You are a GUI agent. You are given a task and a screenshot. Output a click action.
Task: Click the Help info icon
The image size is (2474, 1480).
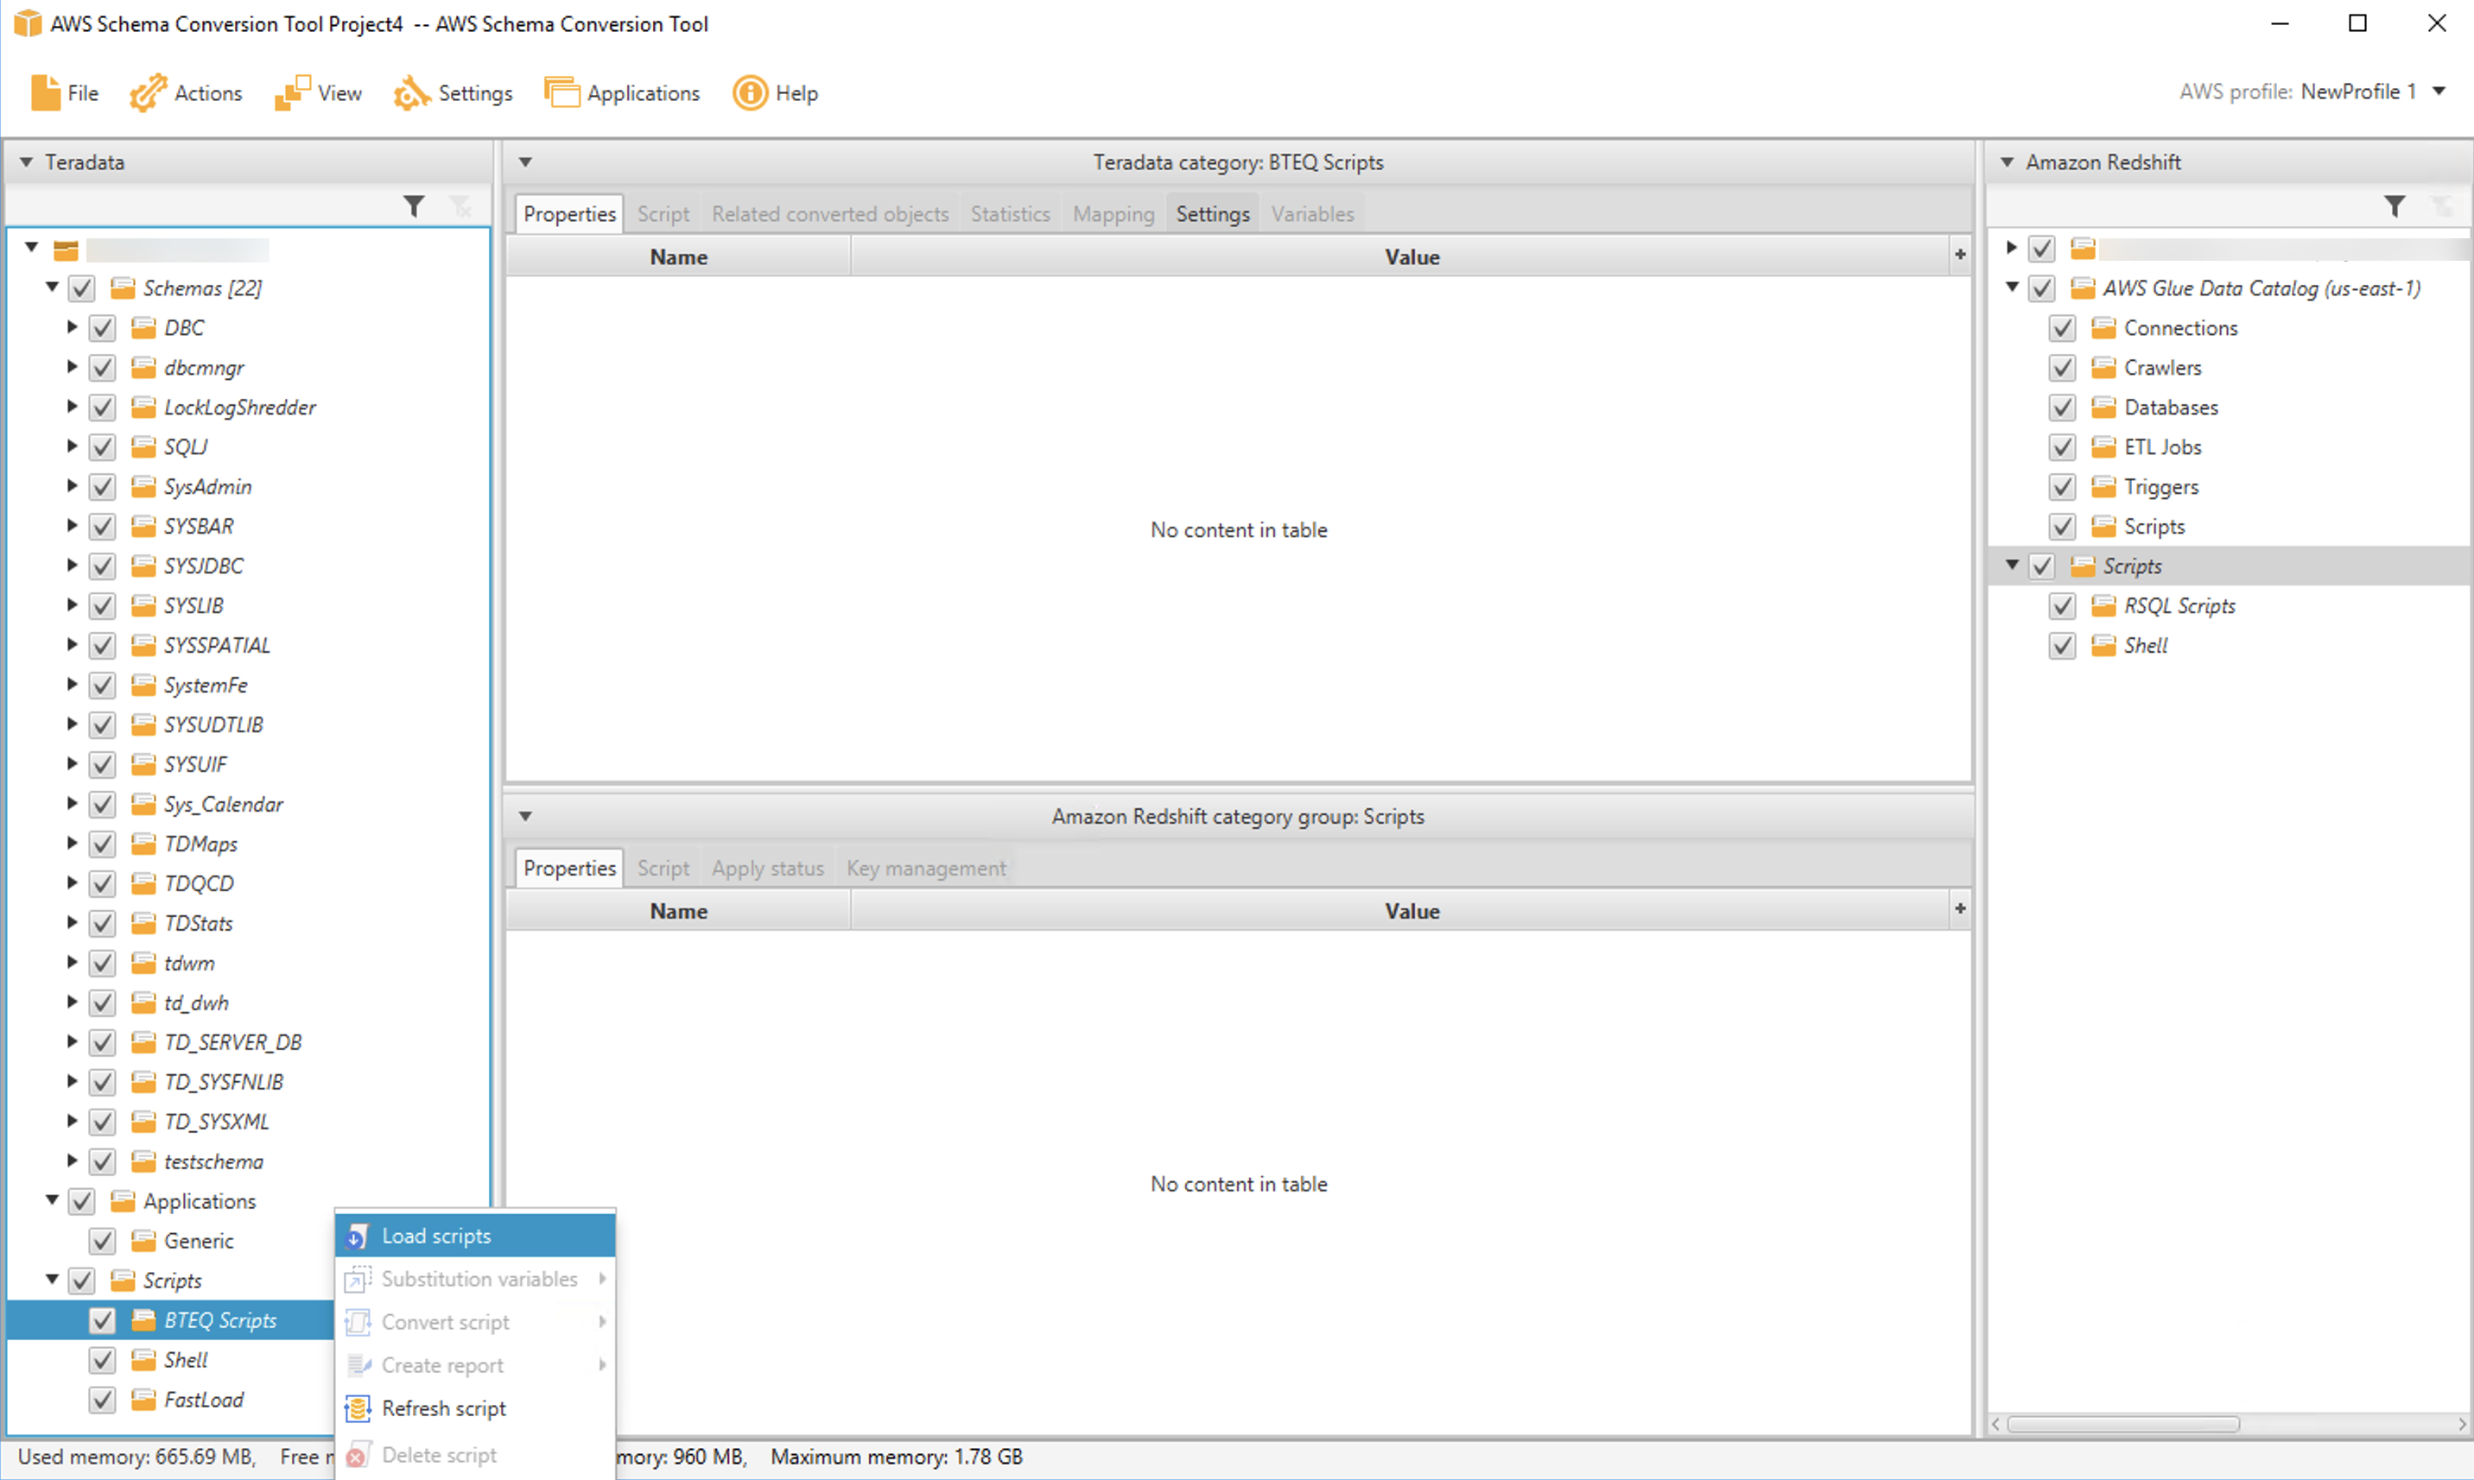[749, 92]
